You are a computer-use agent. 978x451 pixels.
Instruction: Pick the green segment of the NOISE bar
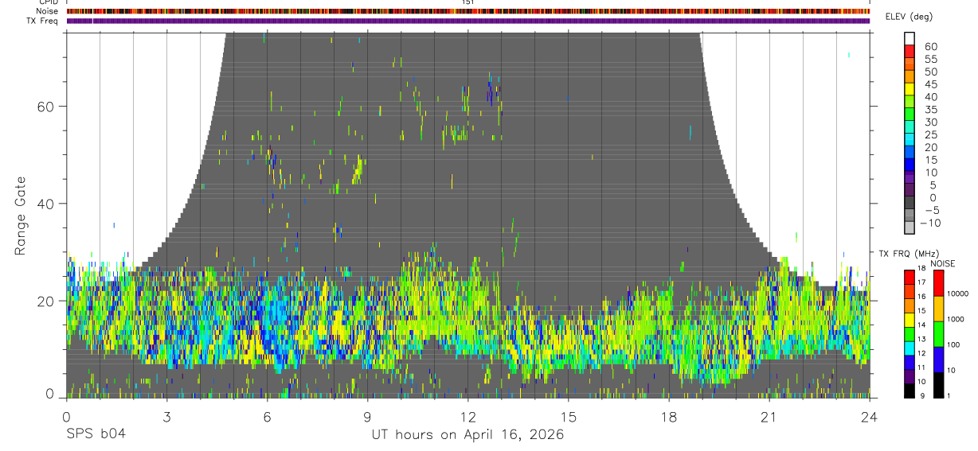point(939,334)
